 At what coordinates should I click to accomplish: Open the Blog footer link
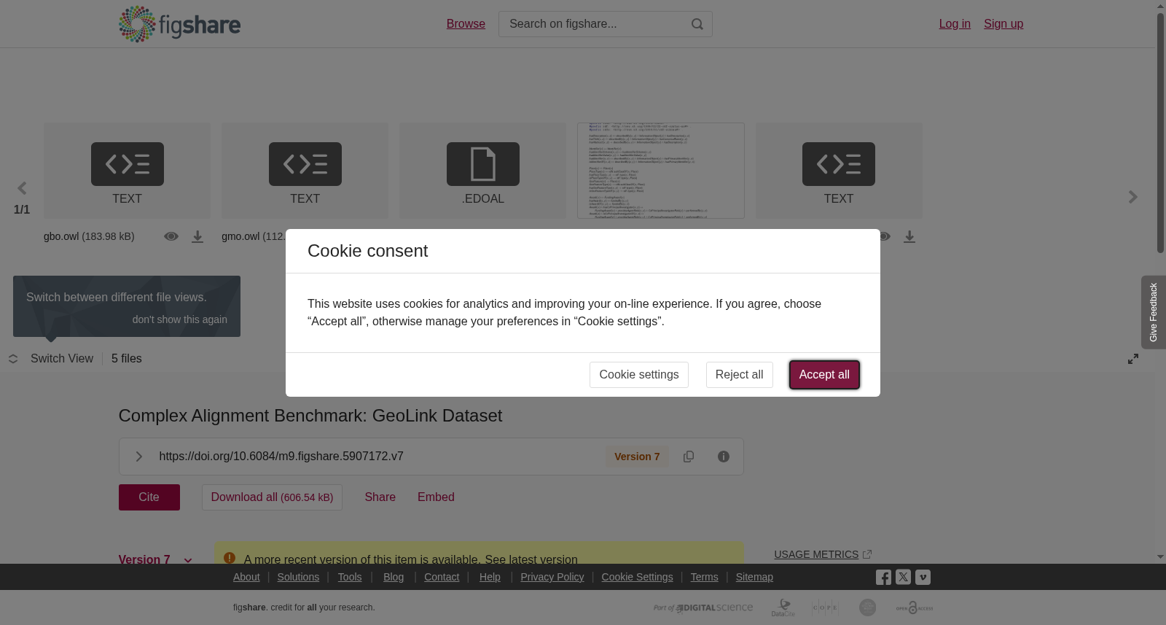394,577
